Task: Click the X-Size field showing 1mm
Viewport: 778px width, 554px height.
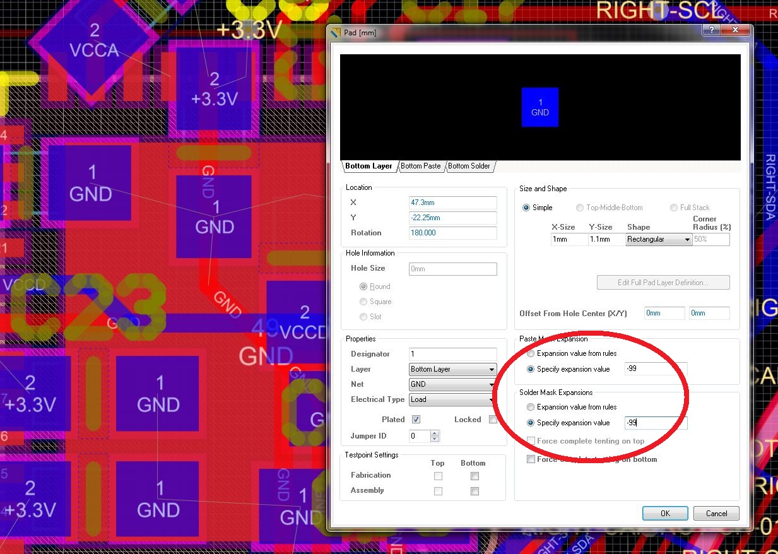Action: tap(569, 240)
